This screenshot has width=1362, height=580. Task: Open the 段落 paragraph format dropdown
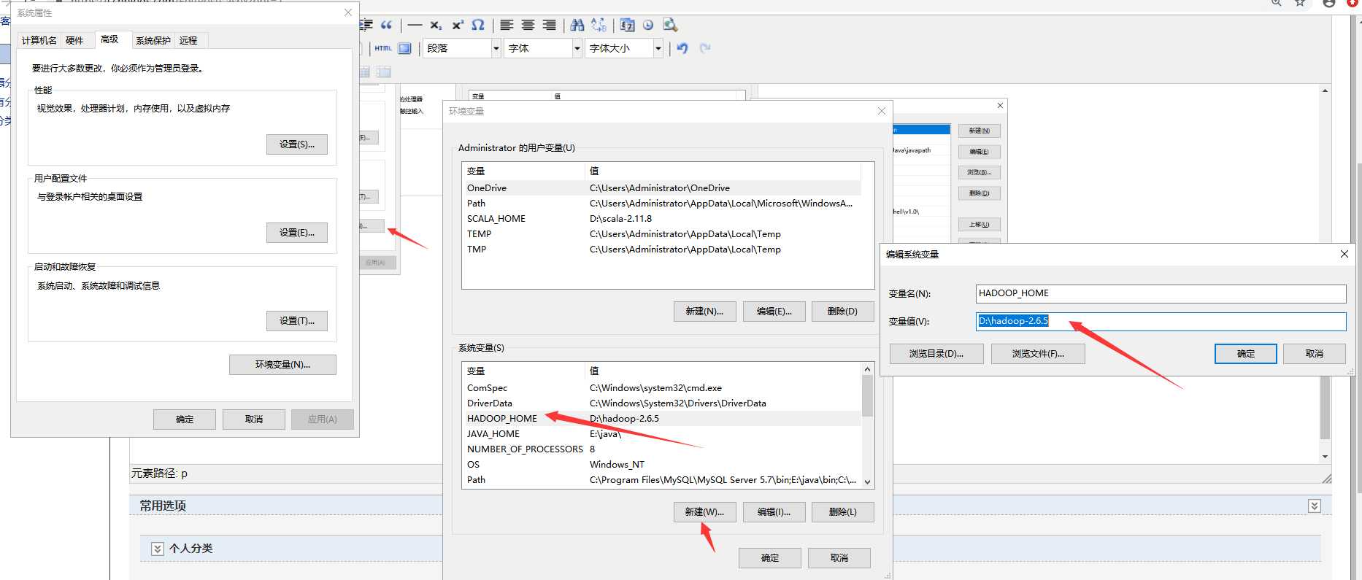tap(462, 48)
